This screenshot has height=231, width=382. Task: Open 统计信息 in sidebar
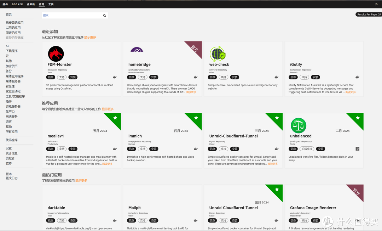click(x=11, y=153)
